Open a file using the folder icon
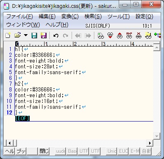Image resolution: width=164 pixels, height=159 pixels. [x=18, y=35]
